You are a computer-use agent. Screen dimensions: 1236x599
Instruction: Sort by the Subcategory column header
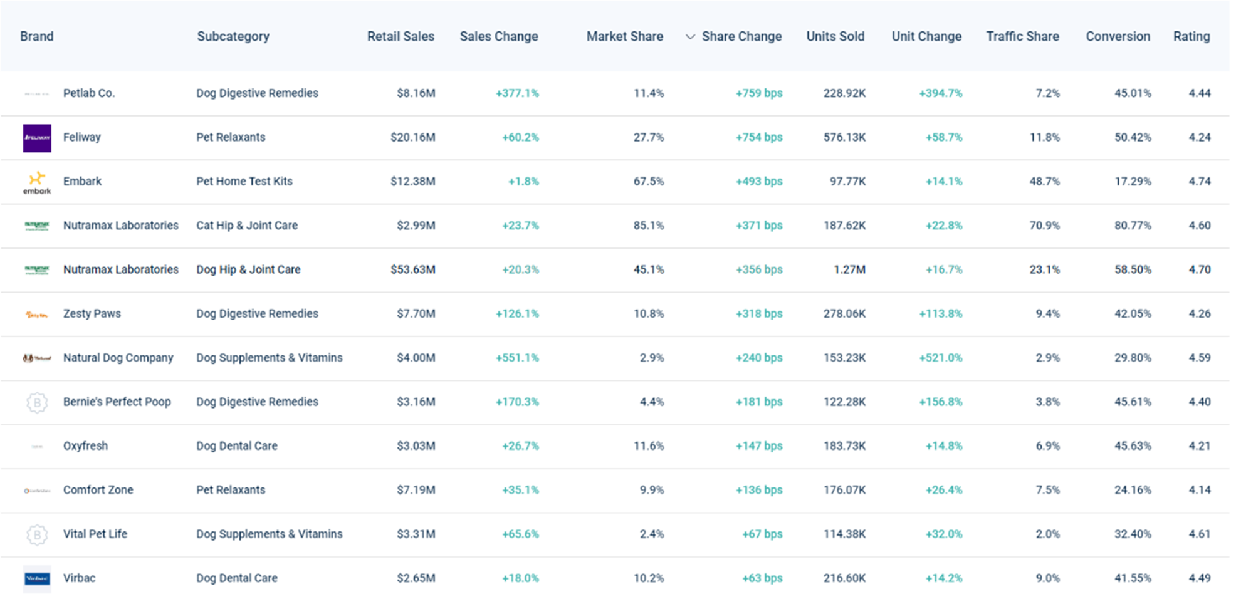coord(233,36)
